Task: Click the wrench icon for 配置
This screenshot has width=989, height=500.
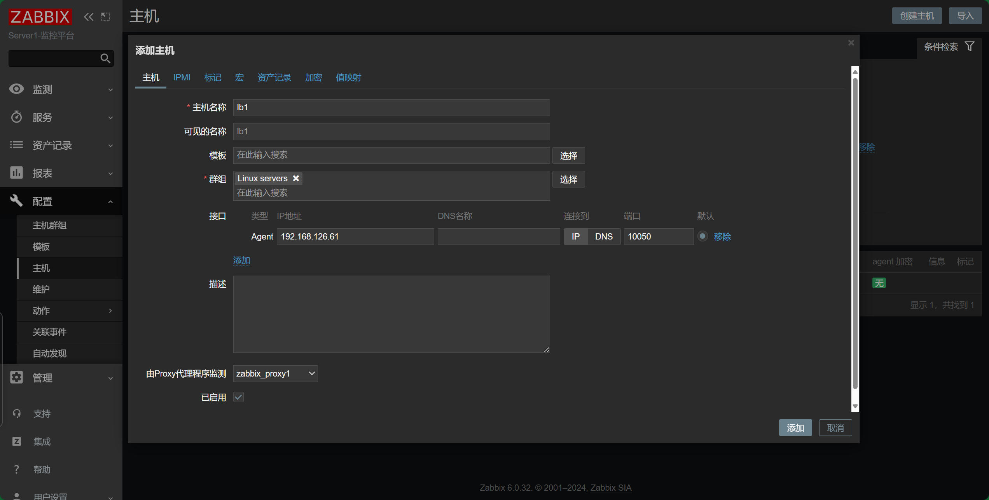Action: 16,201
